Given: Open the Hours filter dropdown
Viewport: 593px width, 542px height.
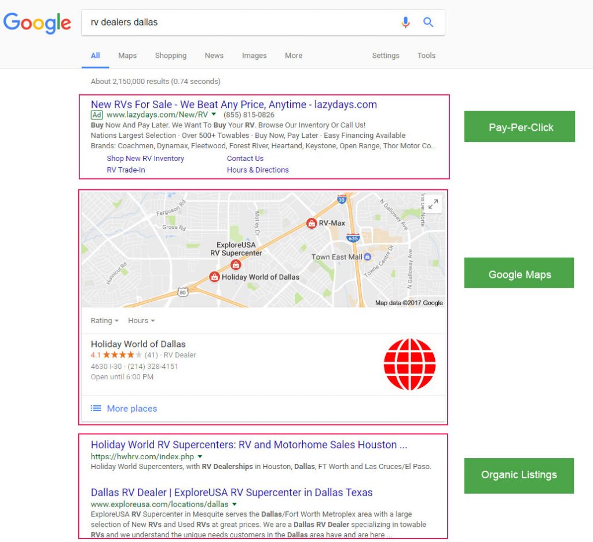Looking at the screenshot, I should [141, 321].
